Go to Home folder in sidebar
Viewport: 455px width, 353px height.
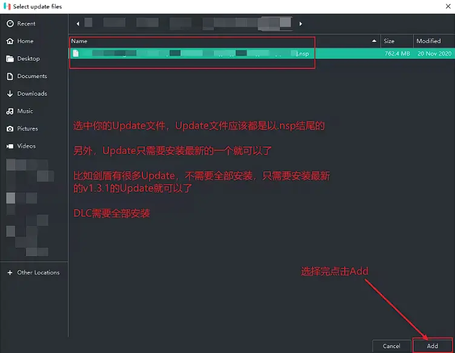[x=34, y=41]
